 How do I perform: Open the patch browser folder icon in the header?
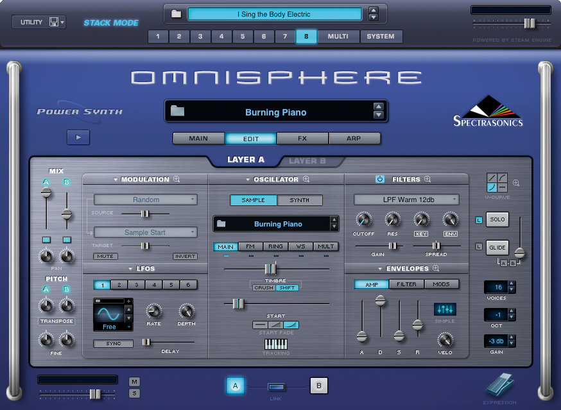tap(176, 14)
